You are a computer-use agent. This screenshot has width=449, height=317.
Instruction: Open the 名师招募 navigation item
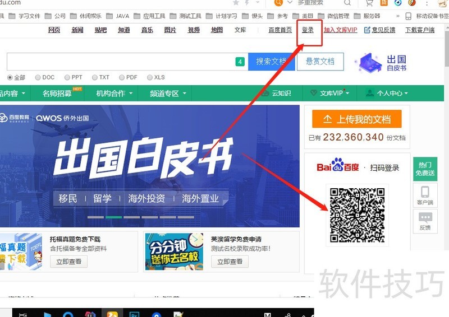point(58,94)
